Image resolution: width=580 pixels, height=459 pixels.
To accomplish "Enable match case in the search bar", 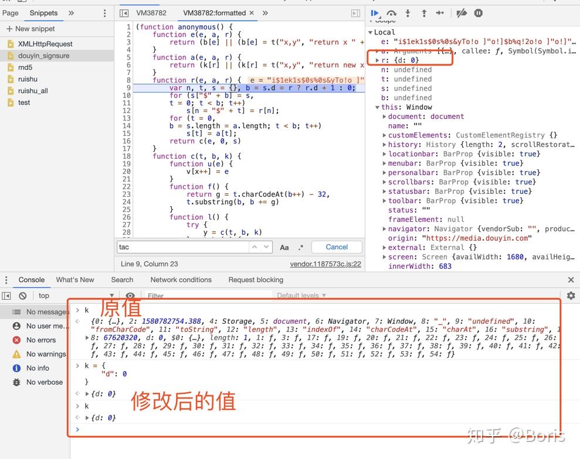I will [x=284, y=247].
